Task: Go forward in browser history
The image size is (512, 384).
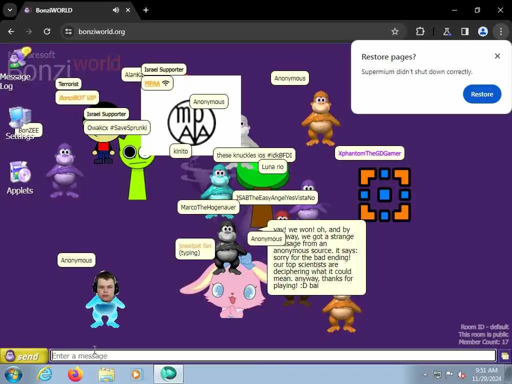Action: point(29,31)
